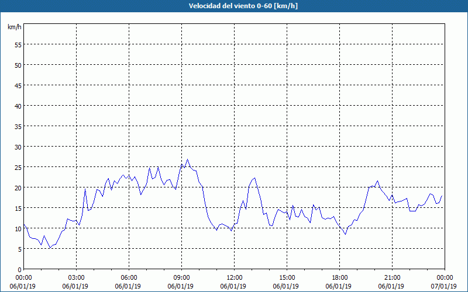Click the 18:00 time label
Image resolution: width=468 pixels, height=292 pixels.
tap(340, 278)
